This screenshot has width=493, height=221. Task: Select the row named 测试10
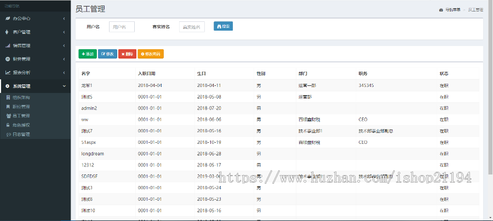click(x=279, y=211)
